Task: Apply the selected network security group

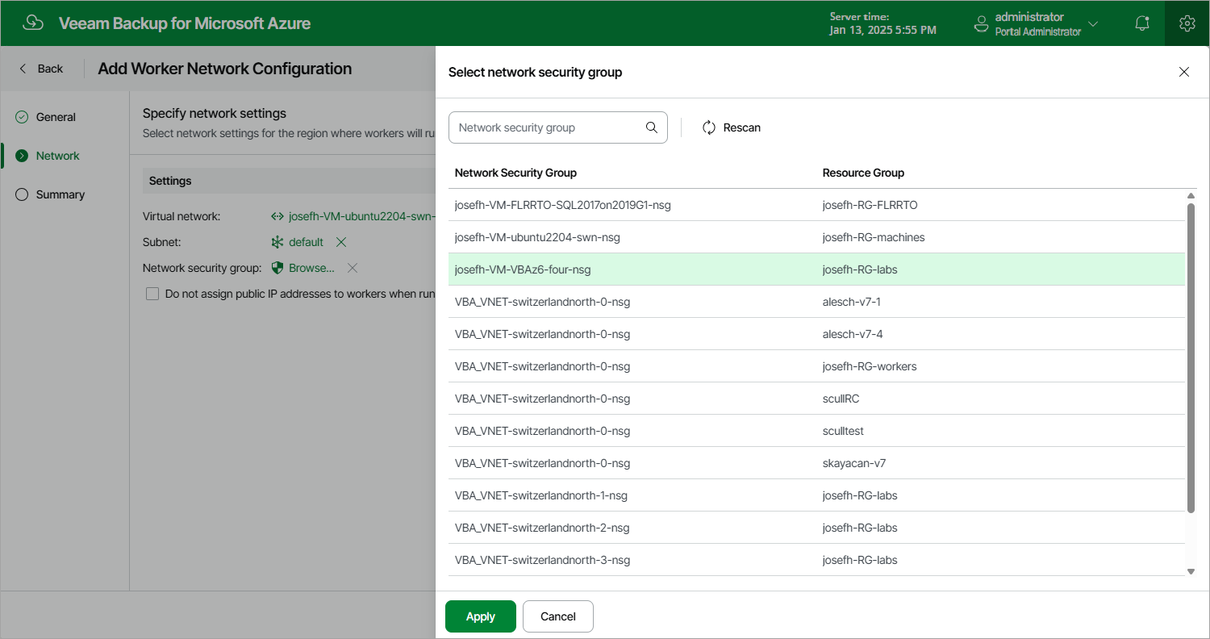Action: tap(481, 616)
